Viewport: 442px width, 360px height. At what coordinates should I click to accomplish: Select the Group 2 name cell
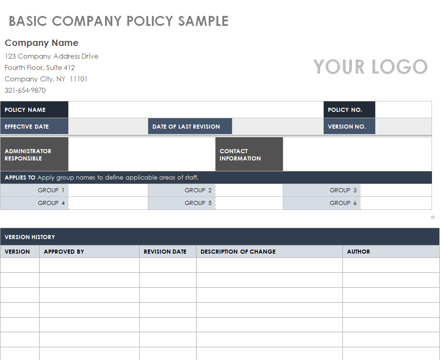coord(249,190)
